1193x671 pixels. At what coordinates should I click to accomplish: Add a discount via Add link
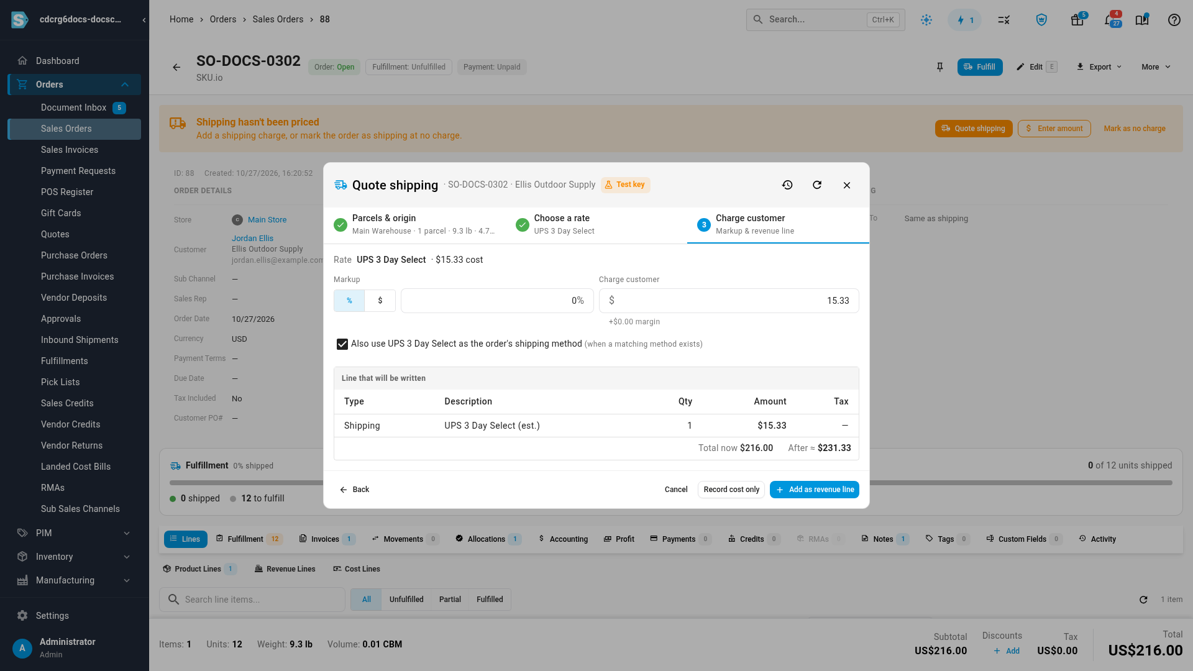pyautogui.click(x=1007, y=651)
